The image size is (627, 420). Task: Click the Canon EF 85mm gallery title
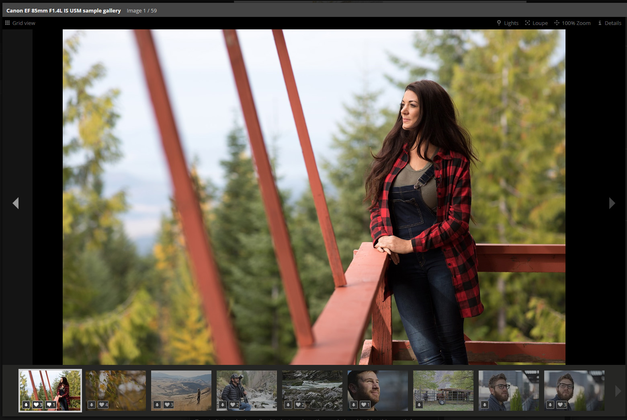(64, 10)
